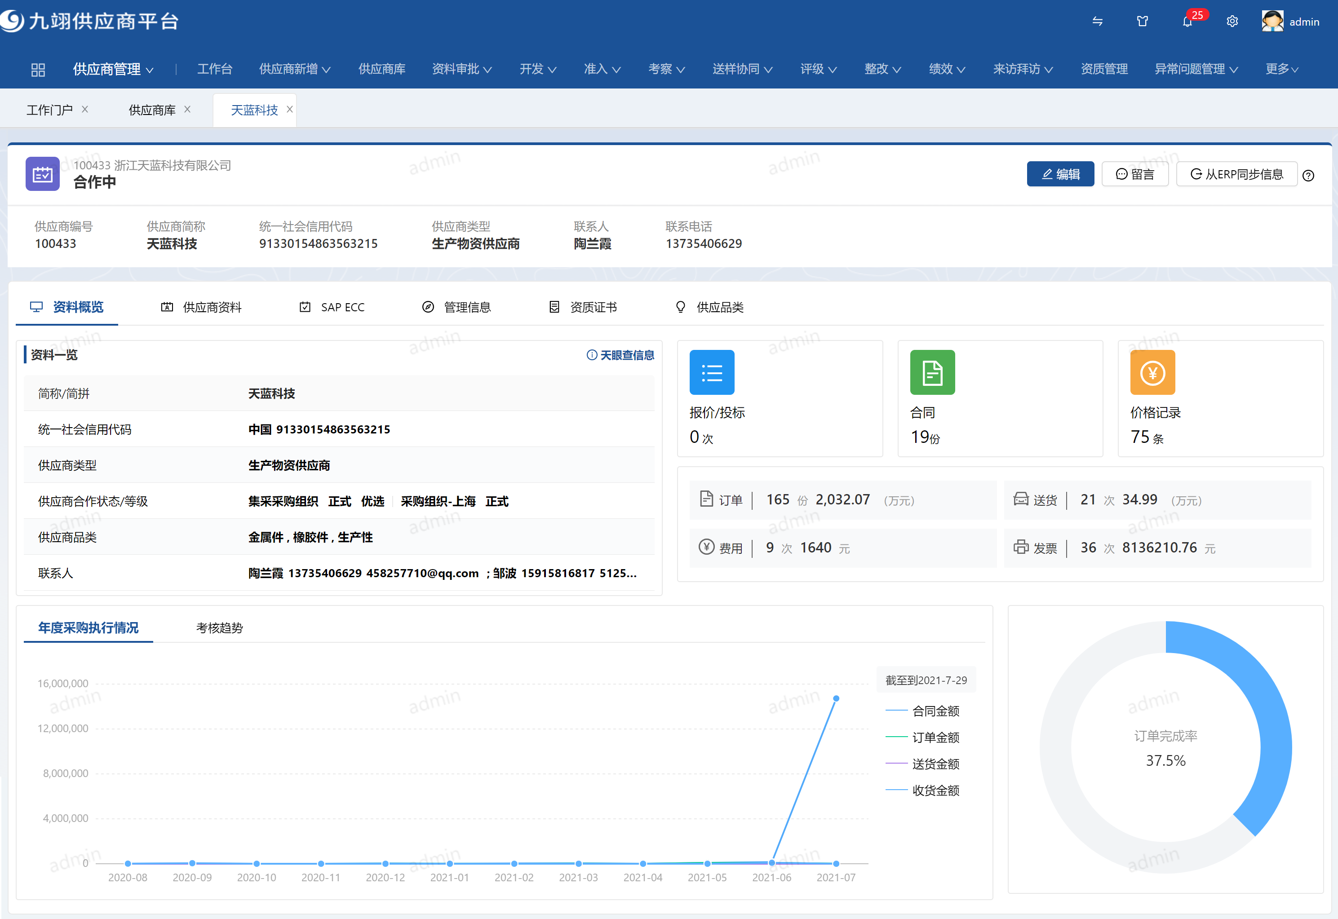Open the theme shirt icon
The width and height of the screenshot is (1338, 919).
[1142, 21]
